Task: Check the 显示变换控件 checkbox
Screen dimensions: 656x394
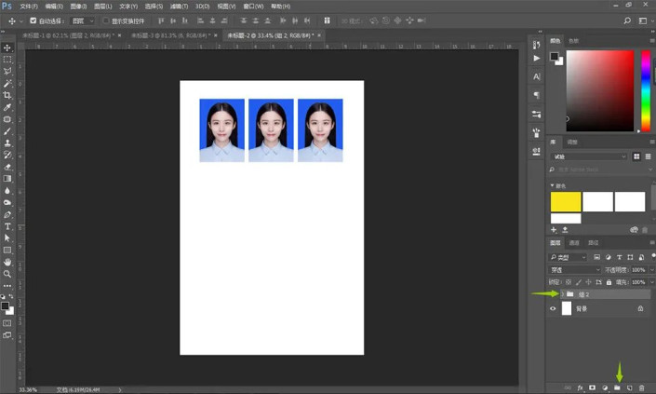Action: 106,20
